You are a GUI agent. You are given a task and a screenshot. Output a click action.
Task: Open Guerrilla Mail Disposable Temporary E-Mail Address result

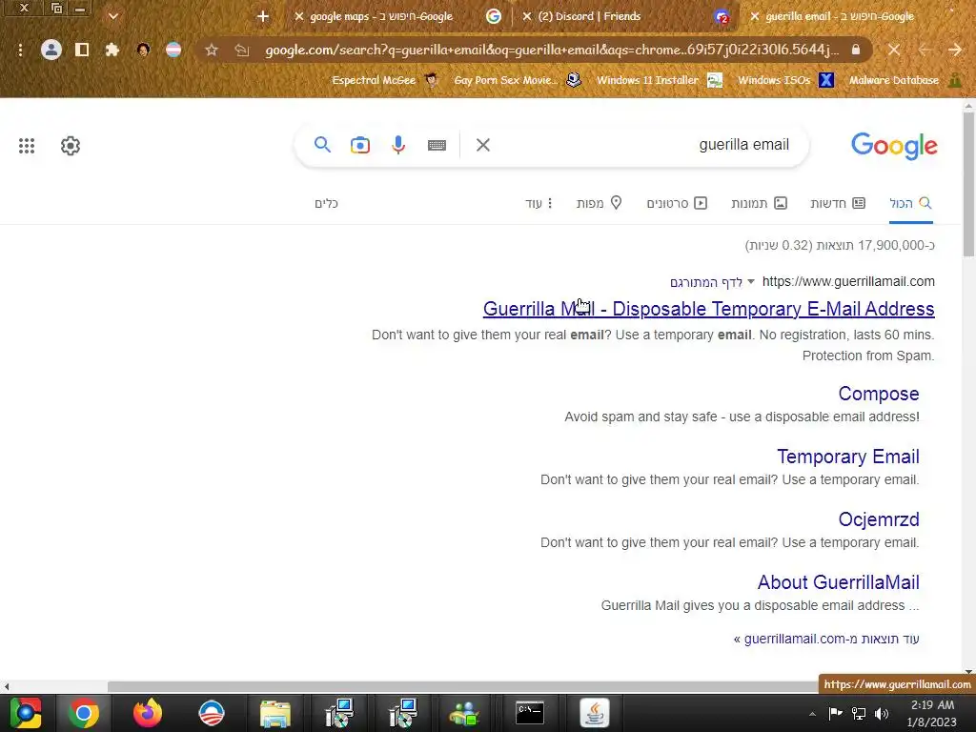pos(708,309)
